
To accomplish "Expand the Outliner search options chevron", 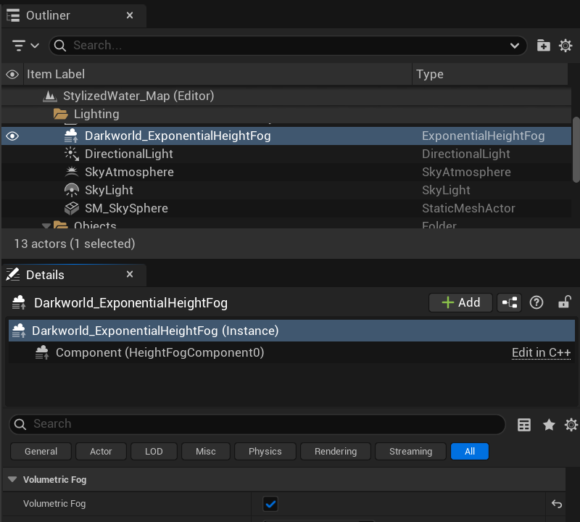I will point(515,46).
